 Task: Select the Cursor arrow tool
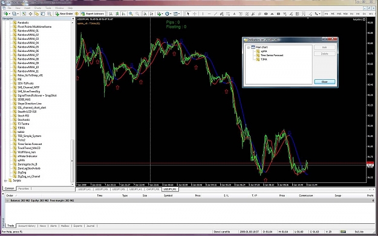click(188, 14)
